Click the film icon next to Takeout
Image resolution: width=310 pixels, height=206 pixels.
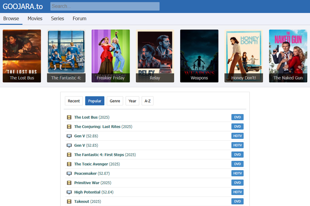[69, 202]
